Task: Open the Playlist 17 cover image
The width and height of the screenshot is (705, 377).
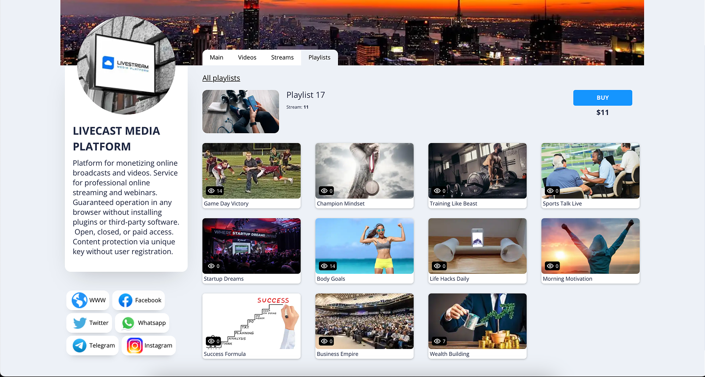Action: coord(240,112)
